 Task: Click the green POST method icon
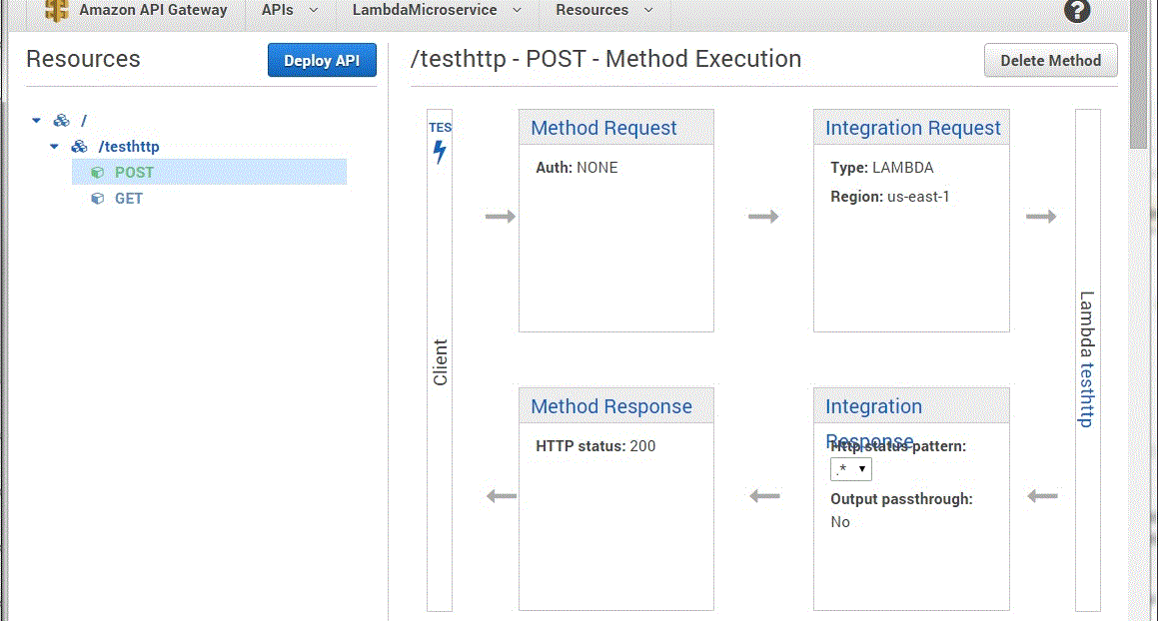click(97, 172)
